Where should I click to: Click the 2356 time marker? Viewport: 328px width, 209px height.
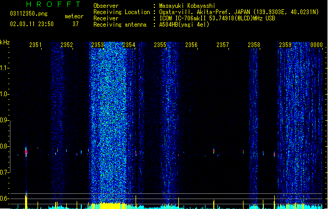[191, 45]
